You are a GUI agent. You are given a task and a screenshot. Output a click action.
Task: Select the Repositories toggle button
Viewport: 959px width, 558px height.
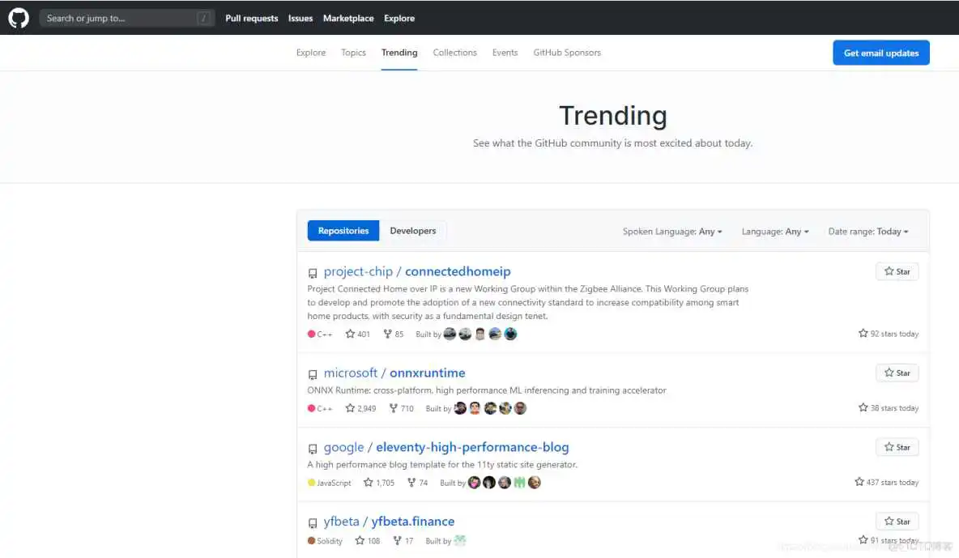(343, 231)
